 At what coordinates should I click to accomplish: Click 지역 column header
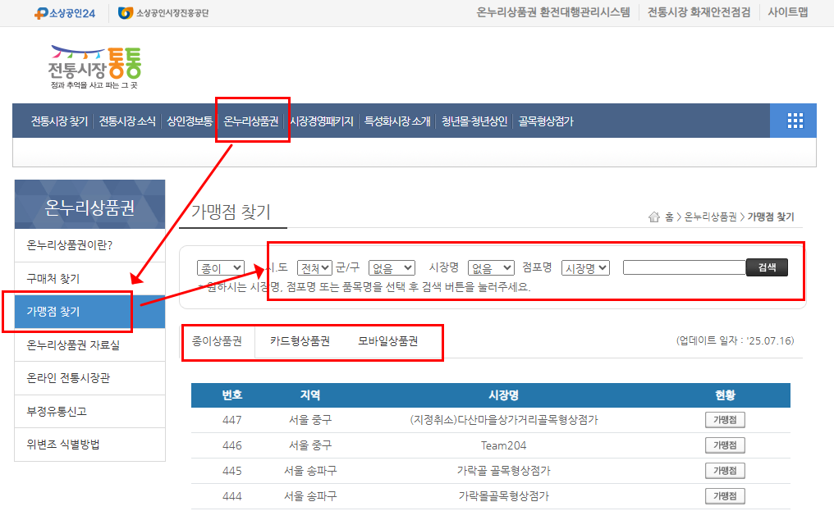[310, 395]
